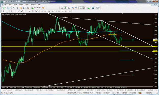Set timeframe to D1
Image resolution: width=159 pixels, height=95 pixels.
click(x=63, y=11)
